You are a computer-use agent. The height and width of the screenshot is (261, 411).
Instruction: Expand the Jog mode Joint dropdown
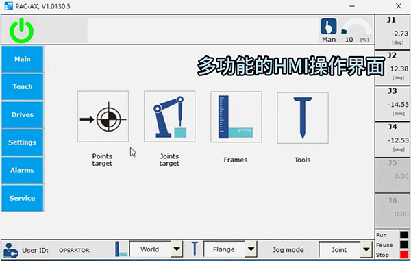366,250
